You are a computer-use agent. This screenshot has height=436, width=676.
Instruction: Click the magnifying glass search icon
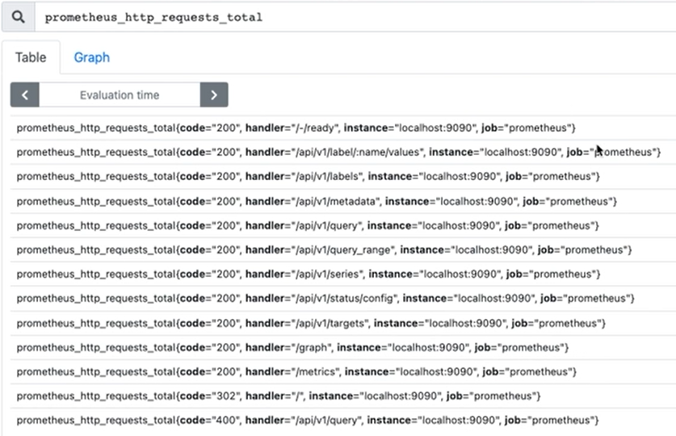pyautogui.click(x=18, y=17)
